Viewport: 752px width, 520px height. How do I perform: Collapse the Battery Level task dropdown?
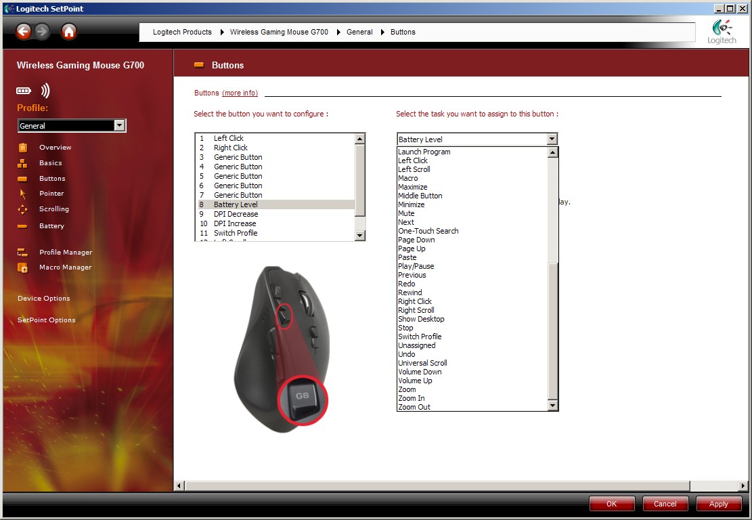click(x=552, y=139)
